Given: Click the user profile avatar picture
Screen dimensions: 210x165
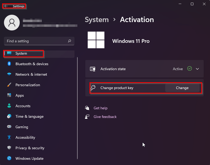Looking at the screenshot, I should click(12, 23).
